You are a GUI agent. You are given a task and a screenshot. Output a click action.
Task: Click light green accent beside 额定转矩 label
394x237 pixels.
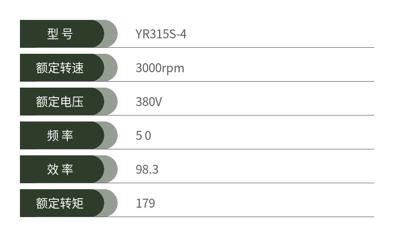112,203
